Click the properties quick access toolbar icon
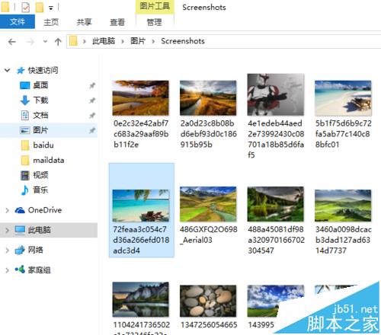The width and height of the screenshot is (381, 335). click(25, 7)
